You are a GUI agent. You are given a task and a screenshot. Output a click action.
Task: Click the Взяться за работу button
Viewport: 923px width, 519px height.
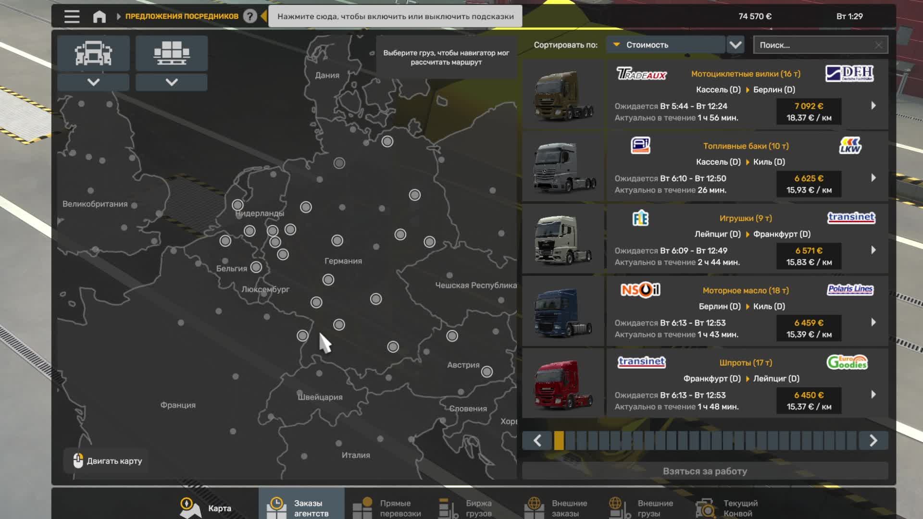click(x=705, y=471)
